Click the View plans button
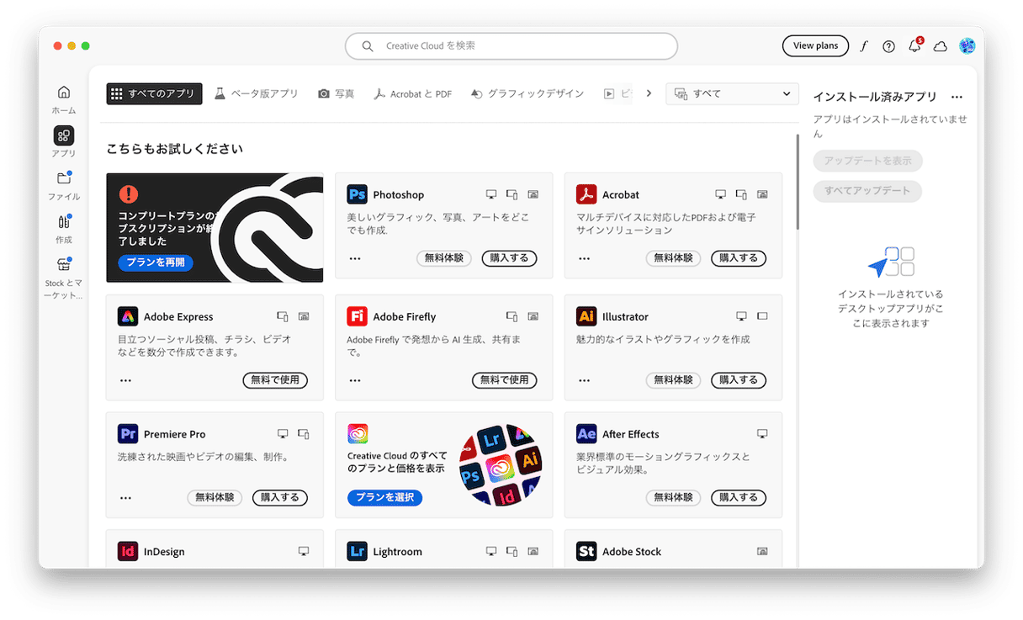 tap(815, 46)
